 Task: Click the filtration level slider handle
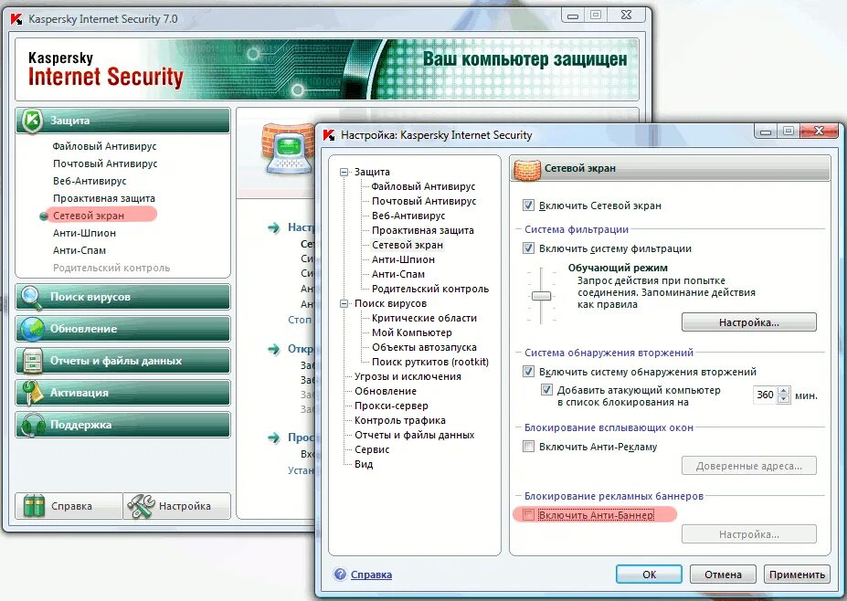tap(541, 296)
